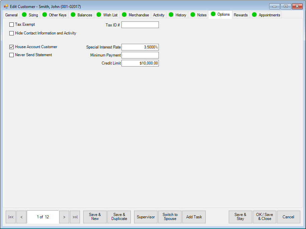
Task: Click the first record |<< navigation button
Action: tap(11, 217)
